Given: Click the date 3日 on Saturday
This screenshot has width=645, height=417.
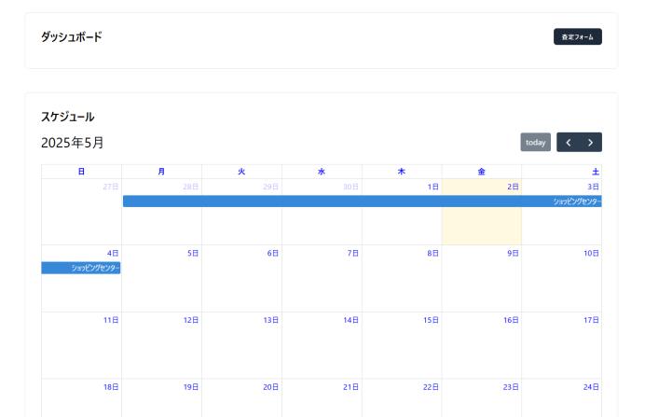Looking at the screenshot, I should pos(593,188).
